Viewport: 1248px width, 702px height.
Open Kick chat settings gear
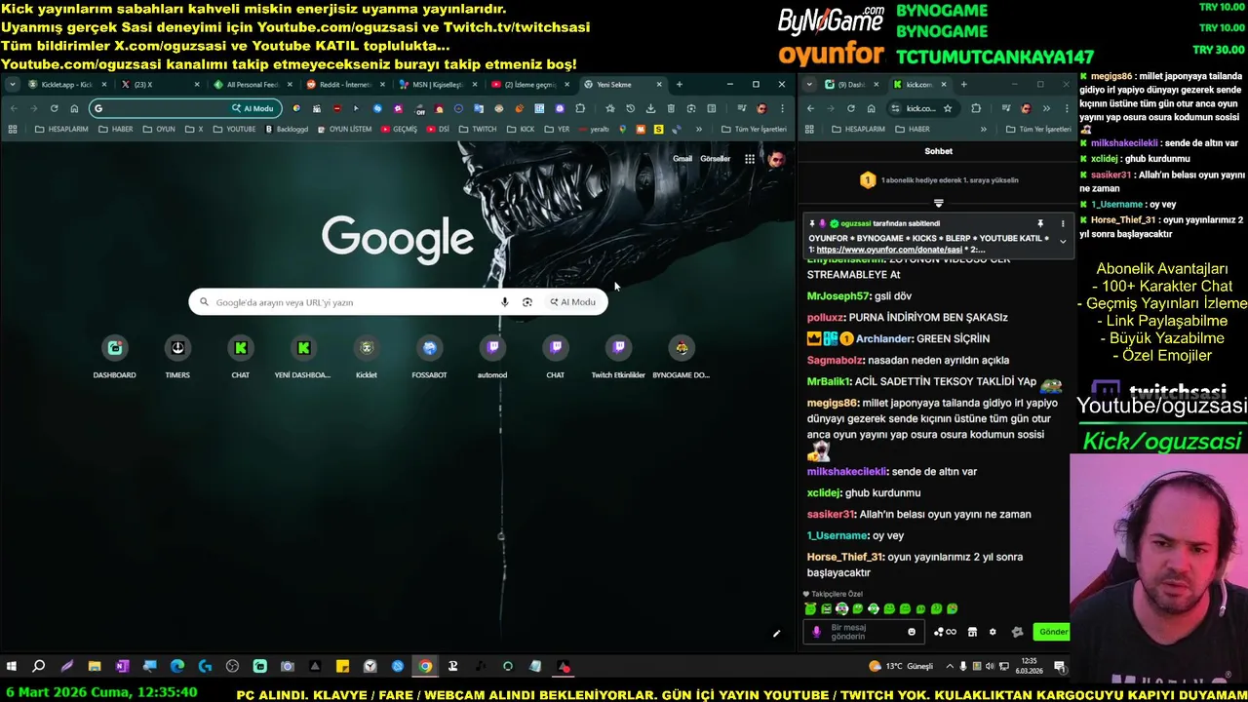click(x=993, y=632)
